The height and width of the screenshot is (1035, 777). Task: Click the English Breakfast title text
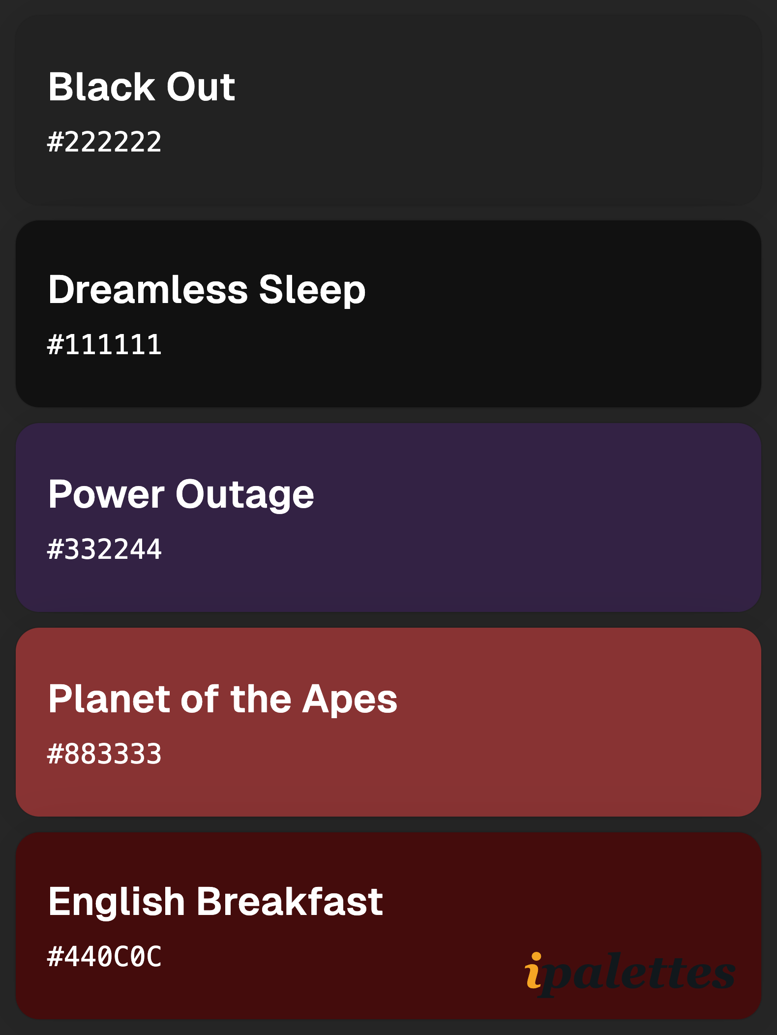pos(215,902)
